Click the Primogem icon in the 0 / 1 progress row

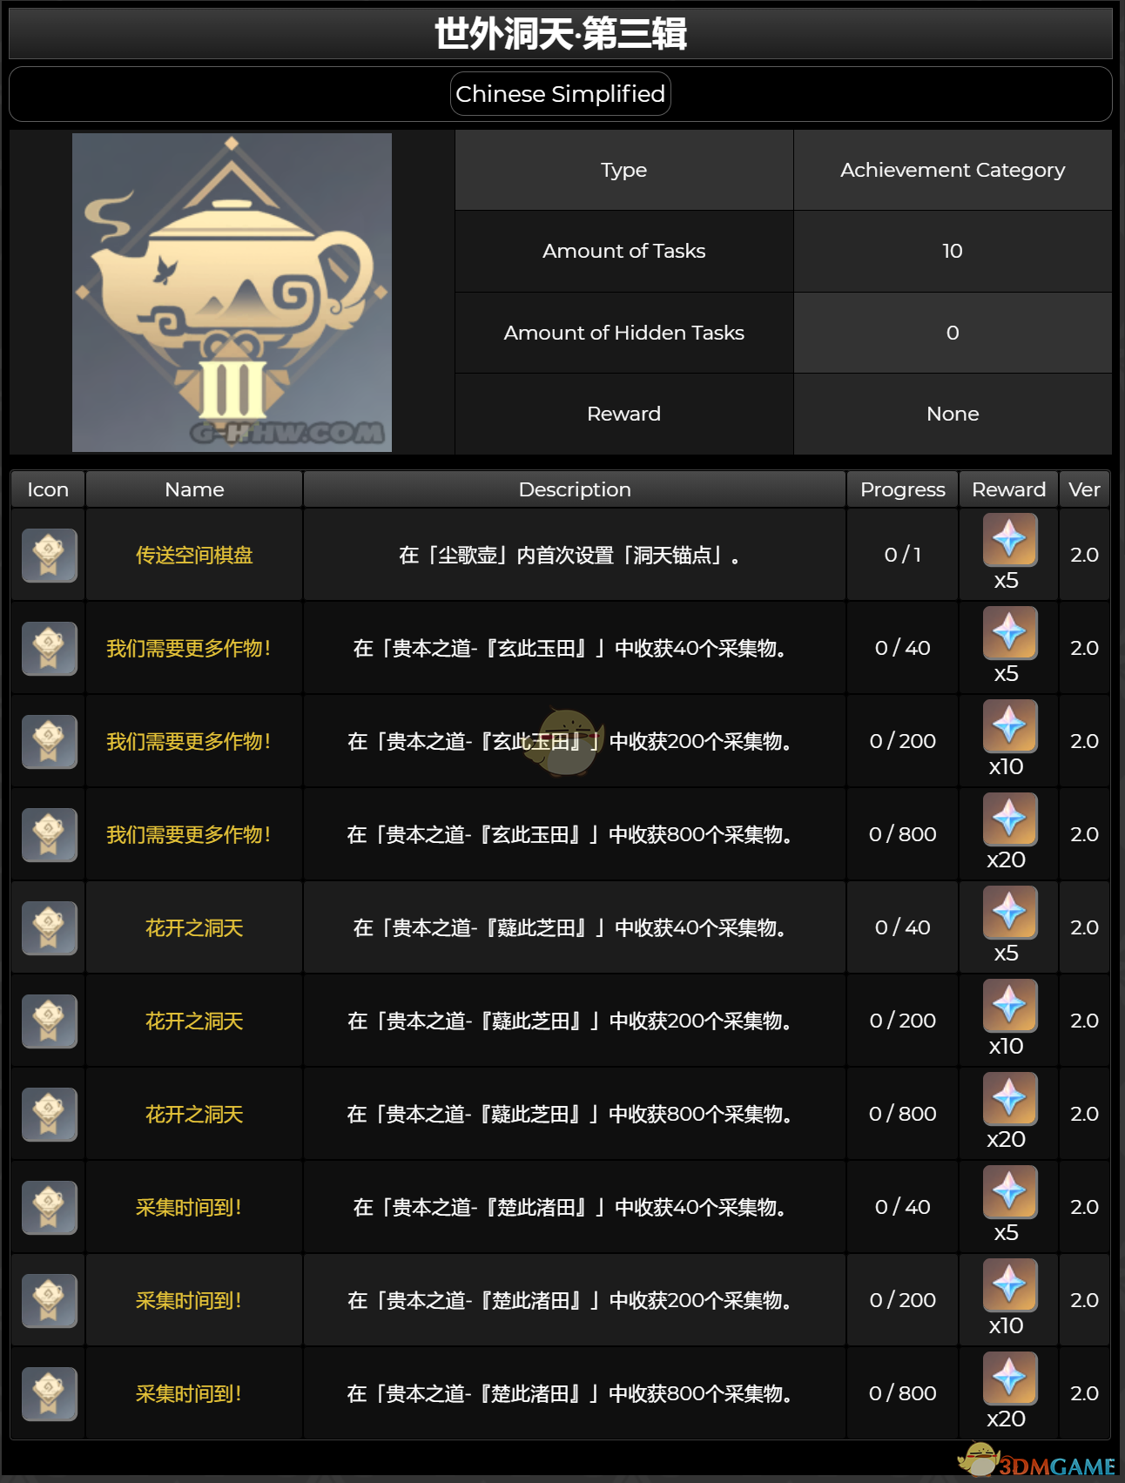pos(1010,540)
